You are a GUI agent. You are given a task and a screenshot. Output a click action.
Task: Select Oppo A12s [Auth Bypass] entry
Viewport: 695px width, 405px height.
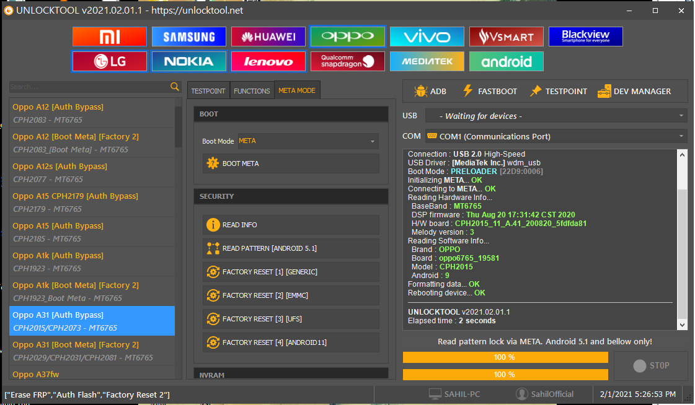(92, 172)
